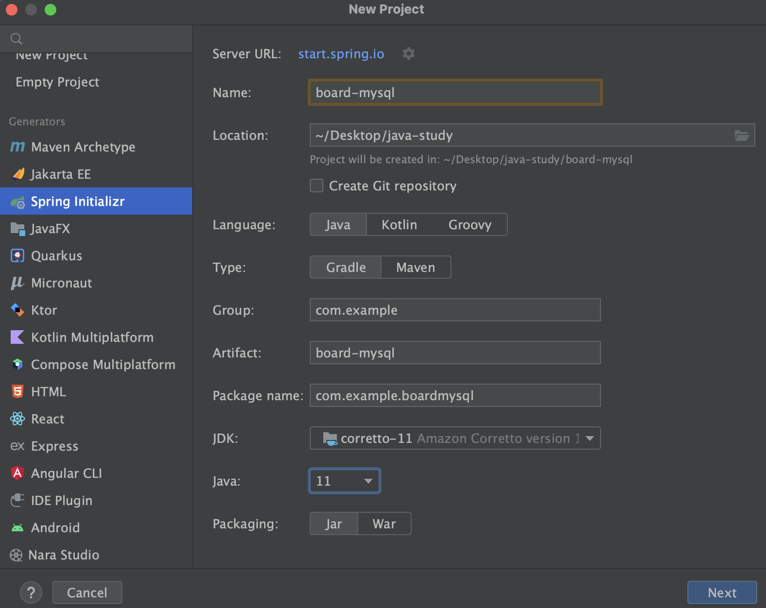Open start.spring.io server link
The image size is (766, 608).
click(x=341, y=53)
